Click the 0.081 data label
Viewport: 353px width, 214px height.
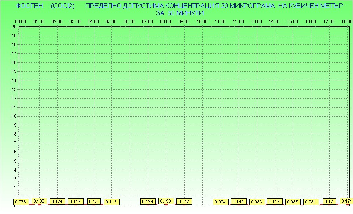pos(311,201)
